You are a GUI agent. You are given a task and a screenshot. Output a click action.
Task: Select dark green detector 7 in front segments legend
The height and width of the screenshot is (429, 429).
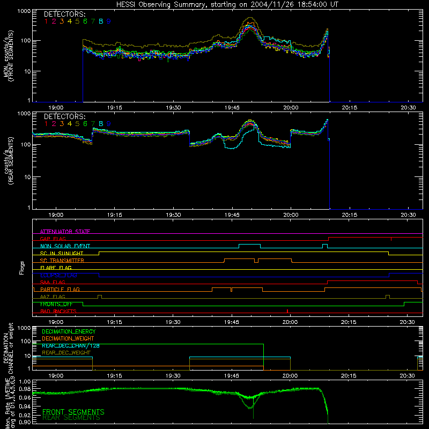[x=93, y=21]
